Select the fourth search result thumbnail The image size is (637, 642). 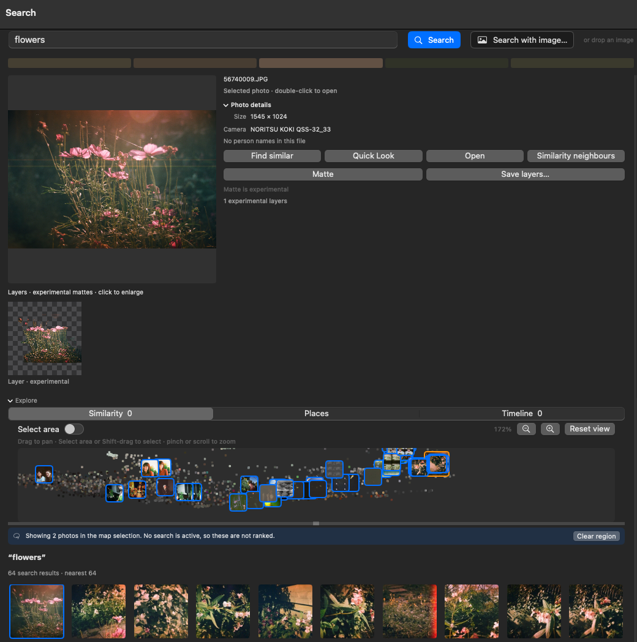[x=223, y=611]
